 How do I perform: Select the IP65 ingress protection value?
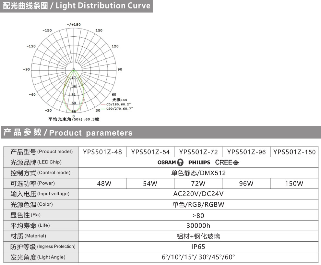(x=198, y=247)
